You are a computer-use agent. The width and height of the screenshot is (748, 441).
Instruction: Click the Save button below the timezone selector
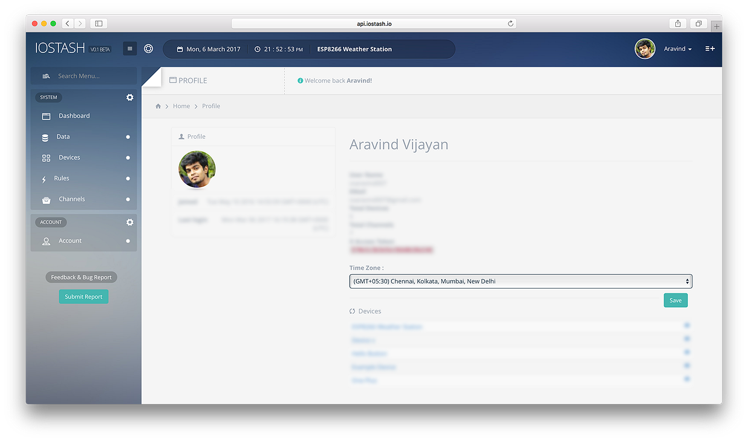(675, 300)
